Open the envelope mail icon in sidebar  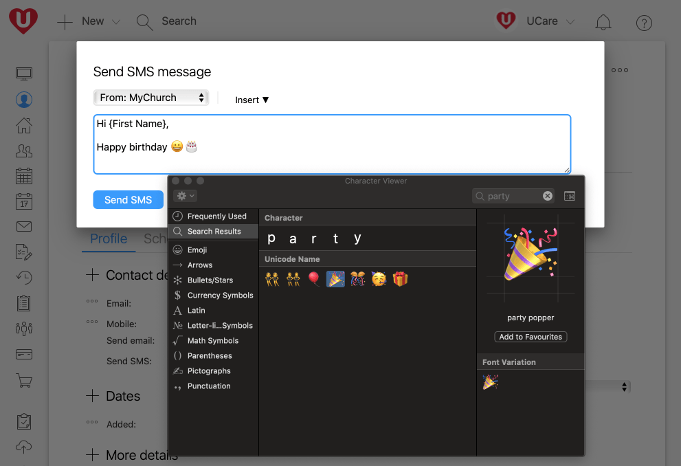[x=24, y=226]
